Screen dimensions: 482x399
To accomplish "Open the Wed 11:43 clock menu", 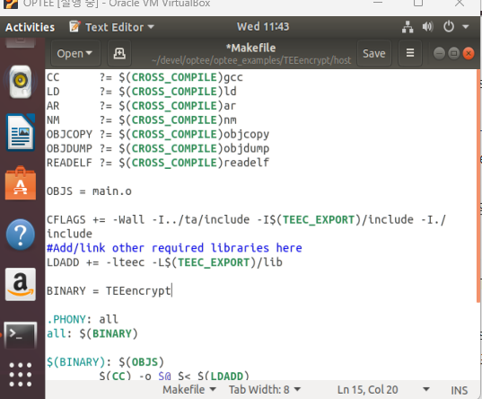I will (x=263, y=26).
